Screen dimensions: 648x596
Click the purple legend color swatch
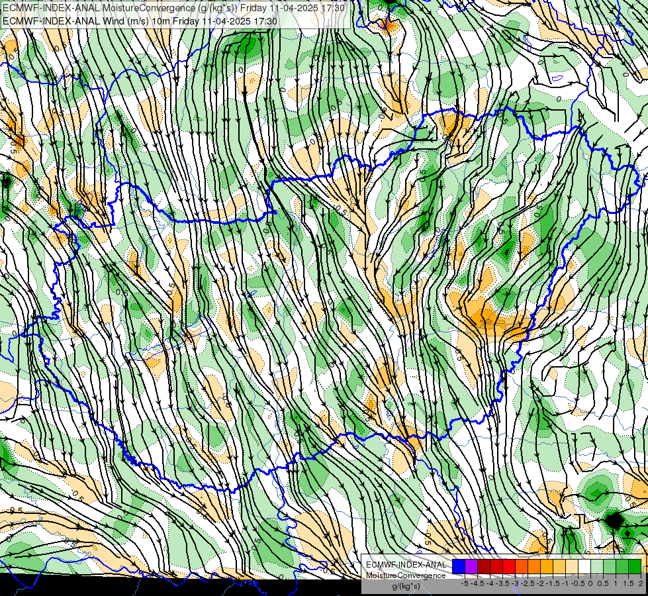pyautogui.click(x=471, y=567)
